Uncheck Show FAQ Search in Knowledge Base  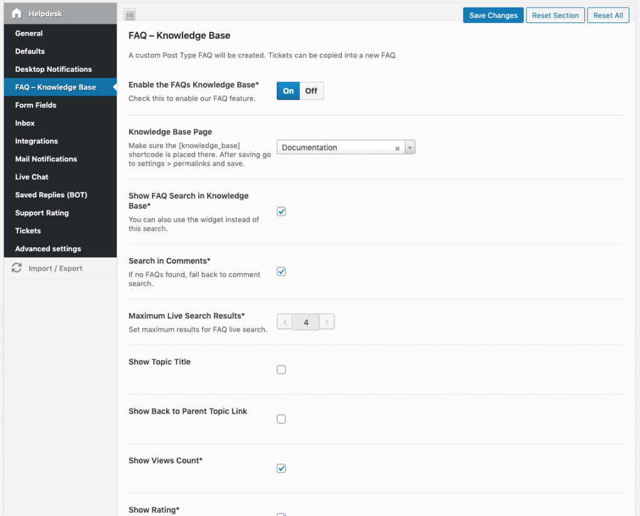coord(281,211)
